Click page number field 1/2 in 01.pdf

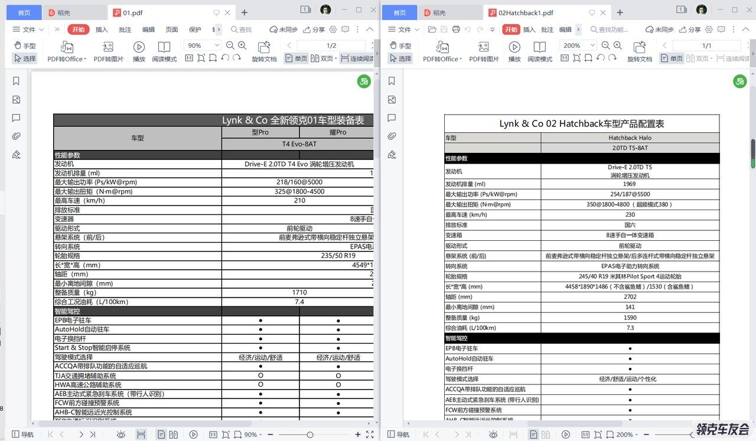tap(331, 45)
